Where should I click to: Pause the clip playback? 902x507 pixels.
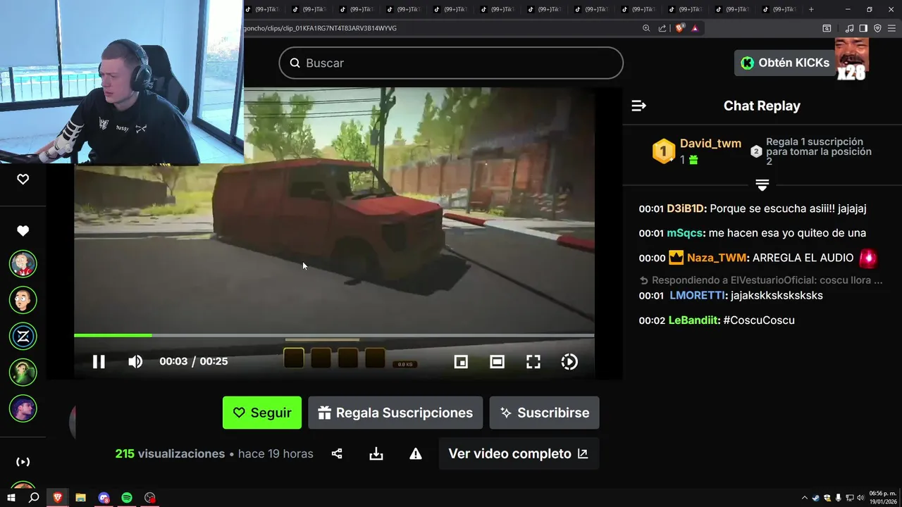pyautogui.click(x=99, y=361)
